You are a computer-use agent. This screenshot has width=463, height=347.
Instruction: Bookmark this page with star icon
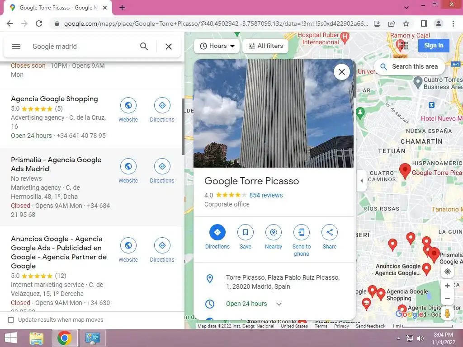pyautogui.click(x=406, y=23)
